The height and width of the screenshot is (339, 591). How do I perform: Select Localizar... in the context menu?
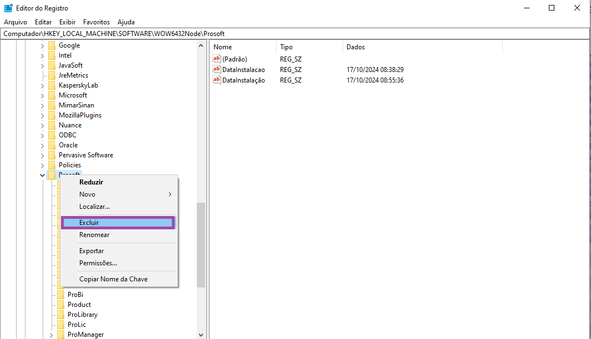click(119, 207)
